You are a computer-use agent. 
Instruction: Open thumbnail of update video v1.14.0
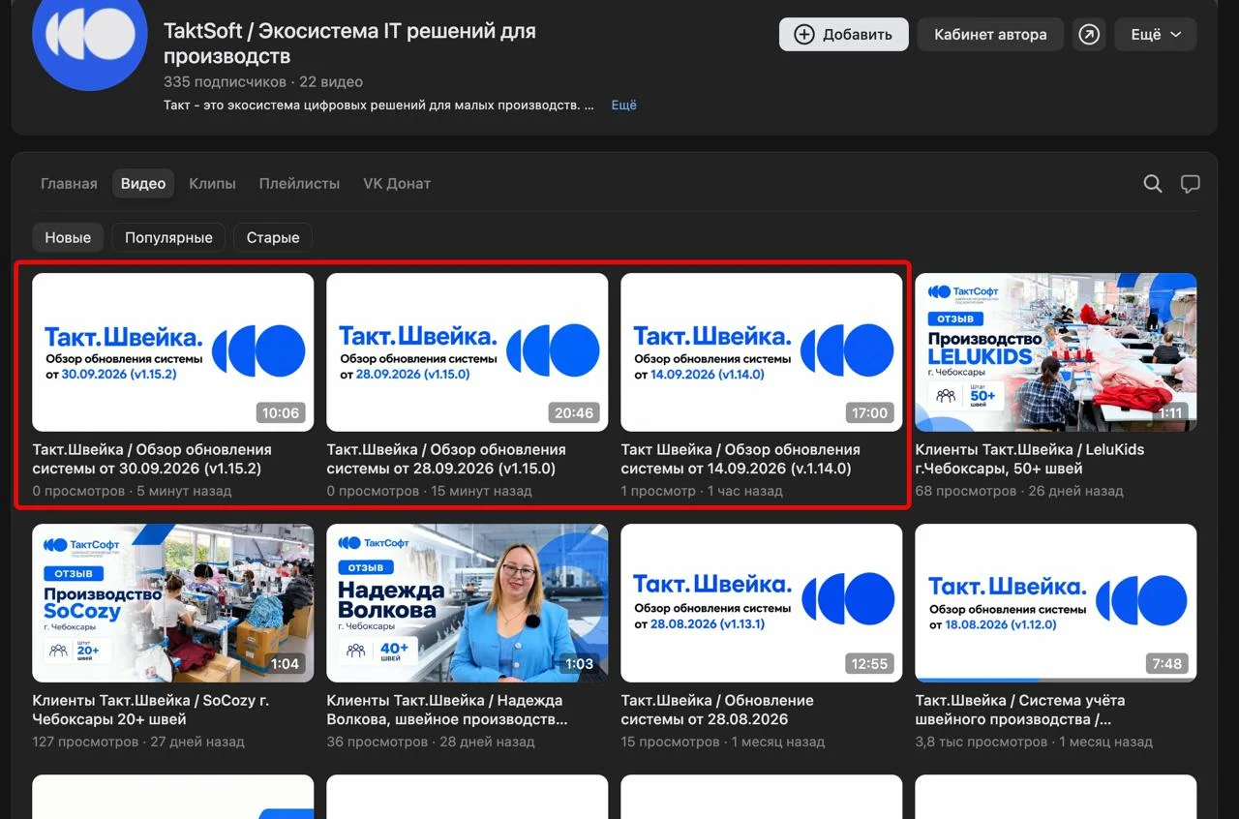pyautogui.click(x=762, y=352)
